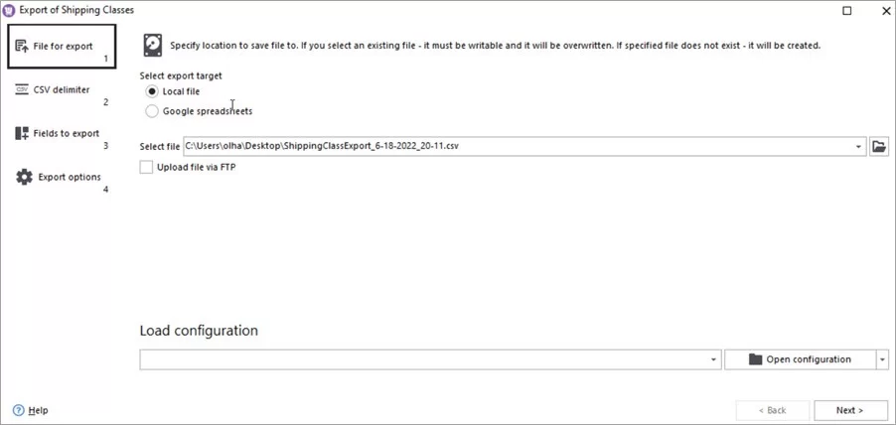
Task: Click the Export options gear icon
Action: (x=24, y=177)
